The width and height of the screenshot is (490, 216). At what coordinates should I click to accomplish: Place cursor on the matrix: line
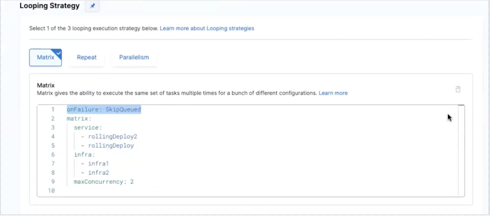pyautogui.click(x=79, y=119)
